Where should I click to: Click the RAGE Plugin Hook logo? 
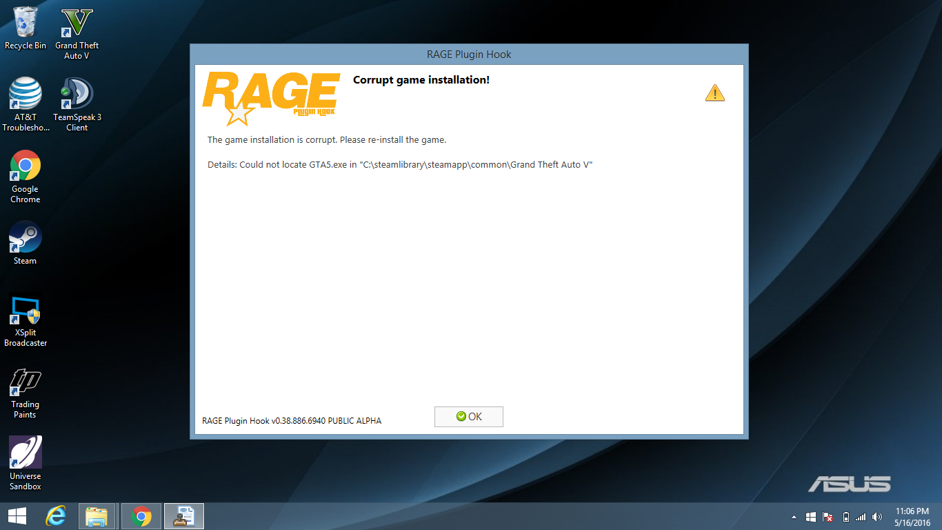271,99
